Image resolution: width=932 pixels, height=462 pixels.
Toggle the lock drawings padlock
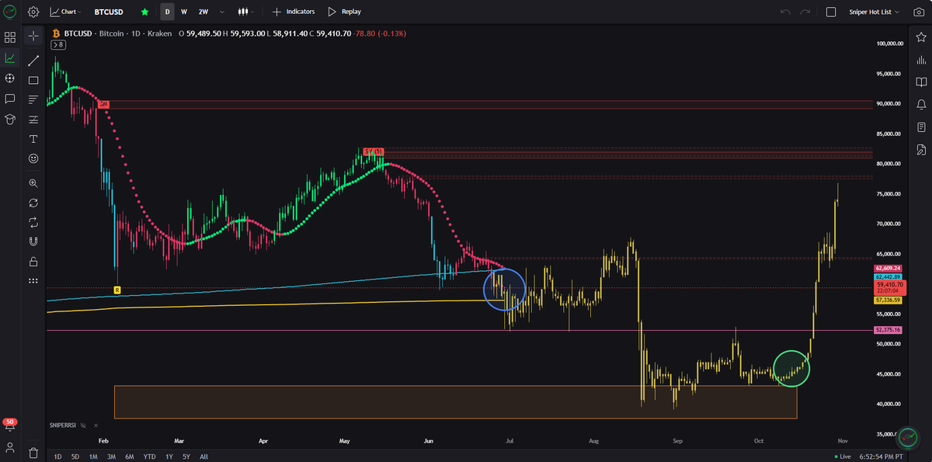[33, 261]
